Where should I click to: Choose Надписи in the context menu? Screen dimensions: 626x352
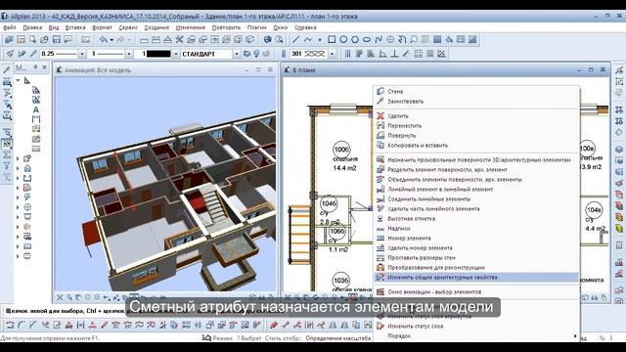[476, 228]
